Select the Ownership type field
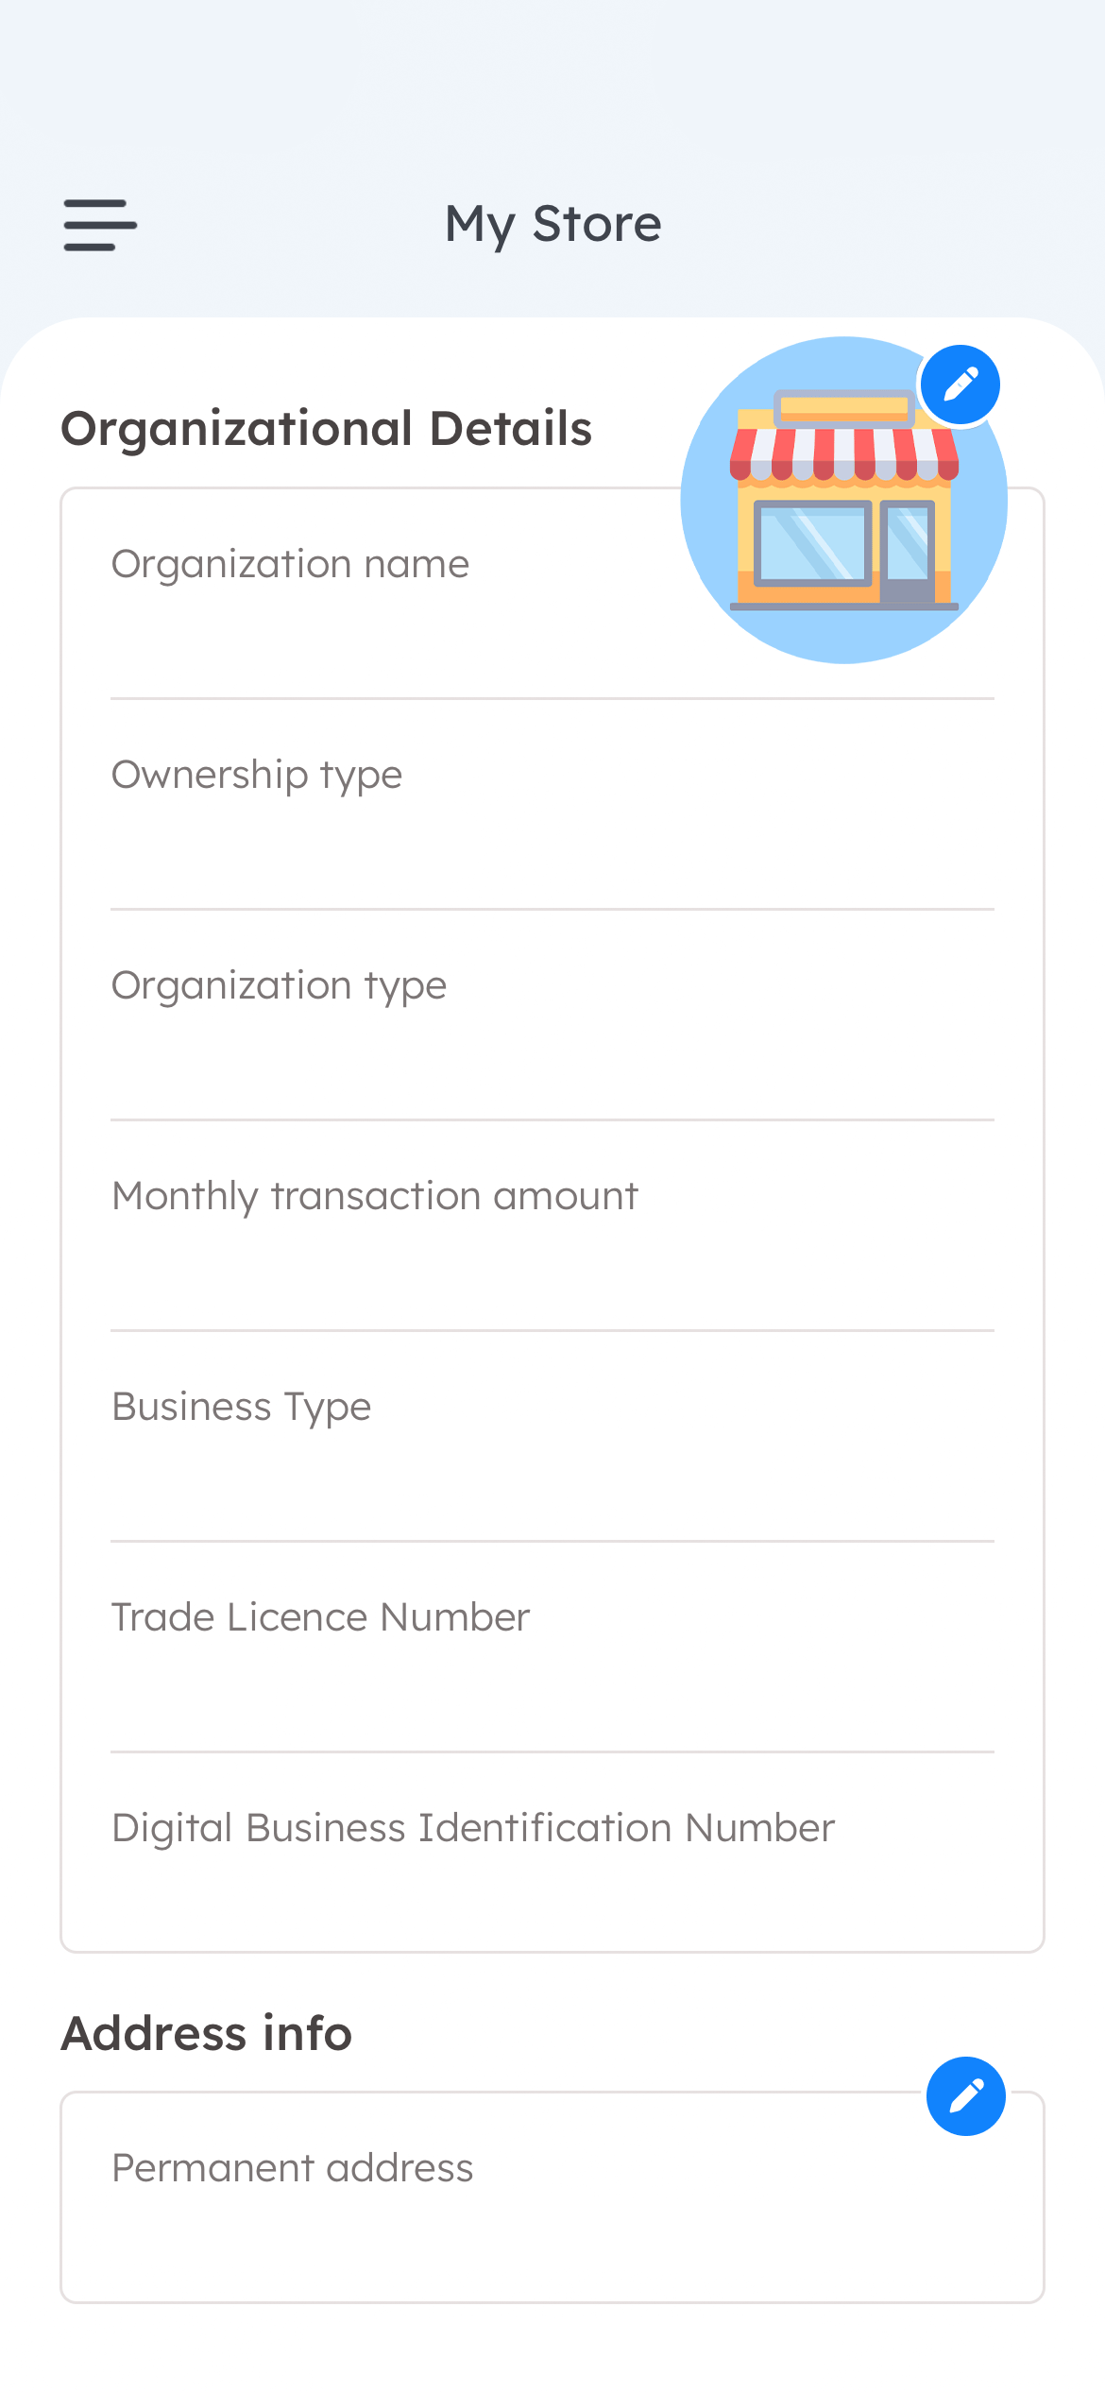 pos(552,805)
